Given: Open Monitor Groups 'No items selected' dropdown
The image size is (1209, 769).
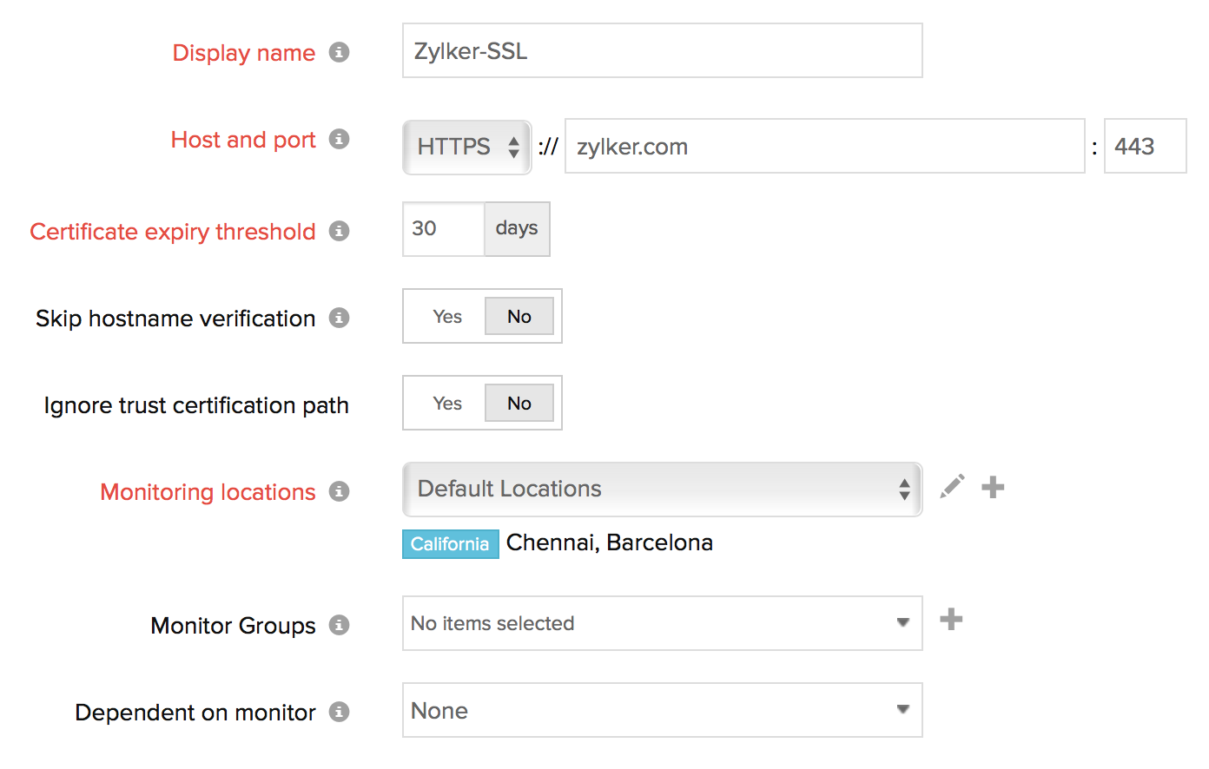Looking at the screenshot, I should tap(661, 623).
